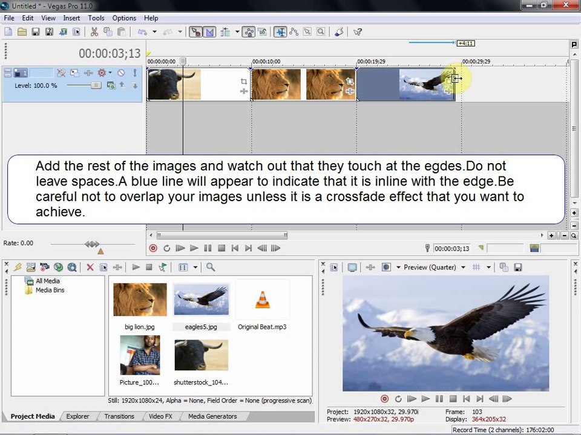
Task: Open a project with the folder icon
Action: coord(22,32)
